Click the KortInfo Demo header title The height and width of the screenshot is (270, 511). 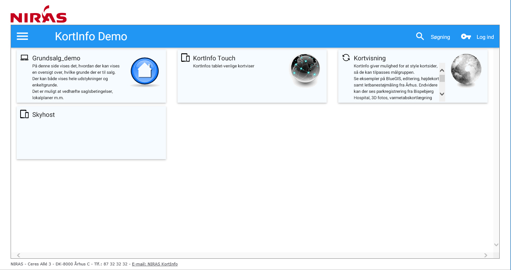(x=91, y=36)
